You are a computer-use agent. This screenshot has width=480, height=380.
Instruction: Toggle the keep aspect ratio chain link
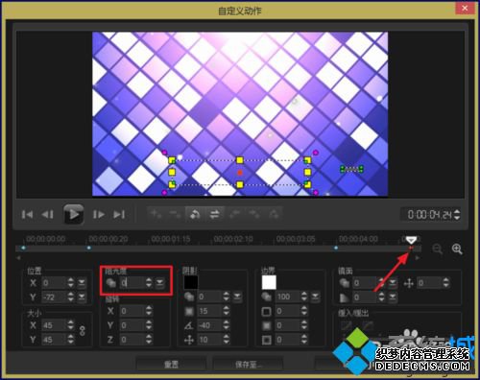pos(82,331)
